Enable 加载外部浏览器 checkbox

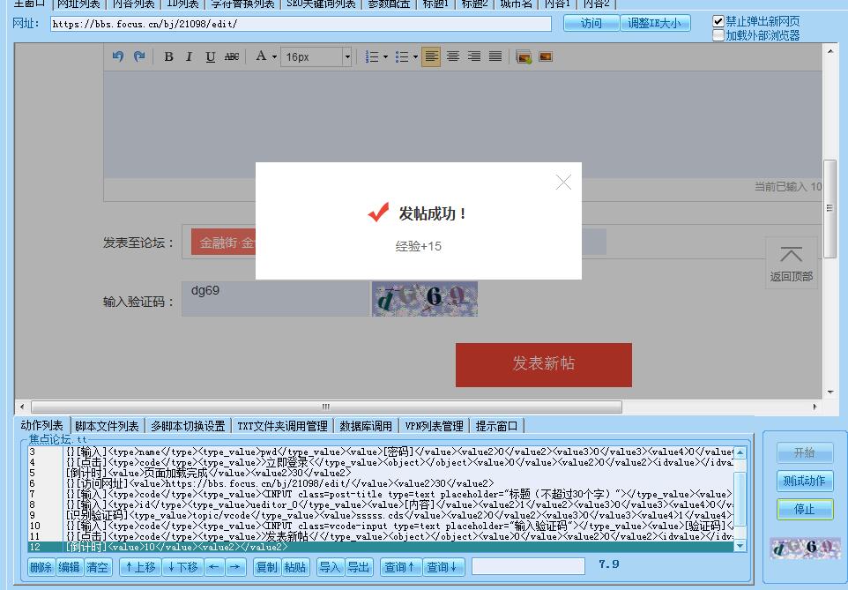(x=718, y=36)
